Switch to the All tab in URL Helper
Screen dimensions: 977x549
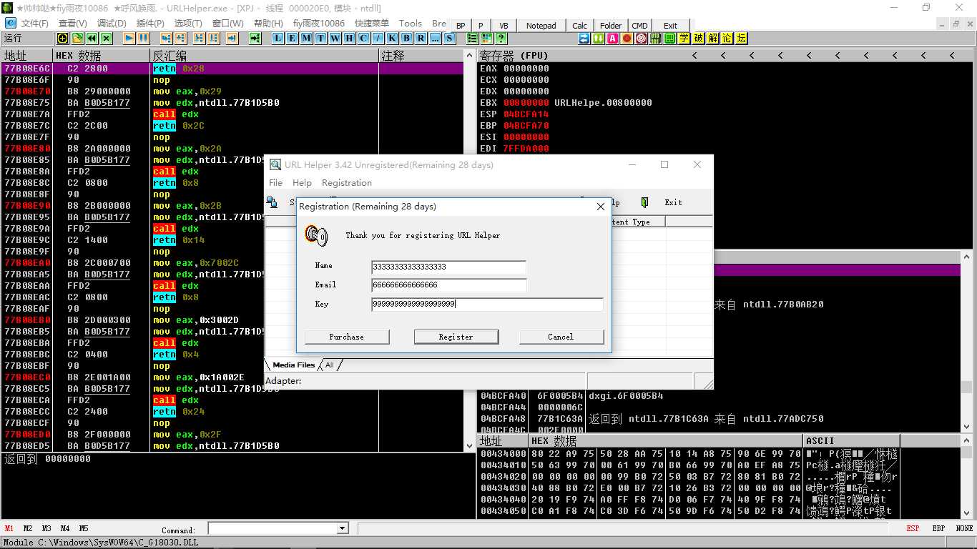pos(330,365)
